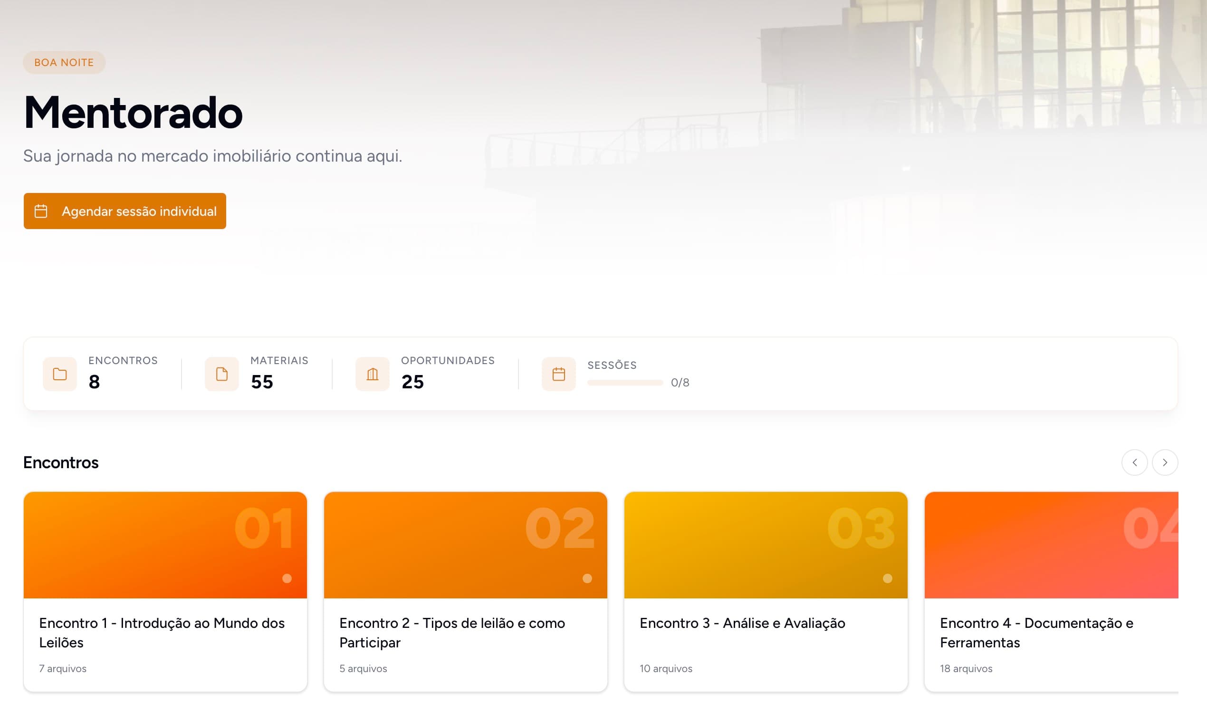Click the SESSÕES stat label

pyautogui.click(x=613, y=365)
